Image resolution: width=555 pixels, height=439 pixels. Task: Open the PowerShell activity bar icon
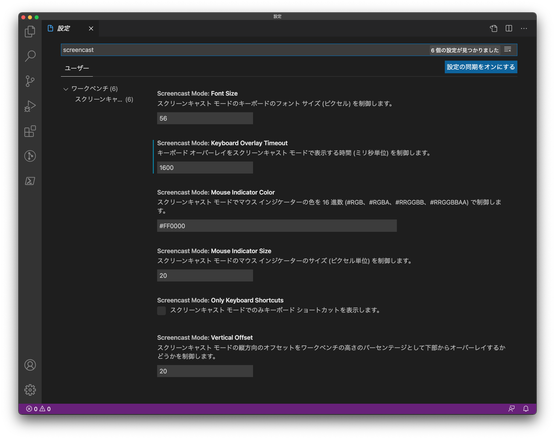(x=30, y=181)
